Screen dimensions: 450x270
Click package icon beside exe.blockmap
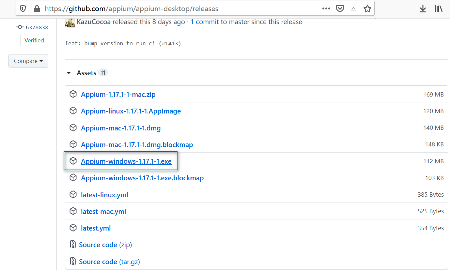click(73, 177)
